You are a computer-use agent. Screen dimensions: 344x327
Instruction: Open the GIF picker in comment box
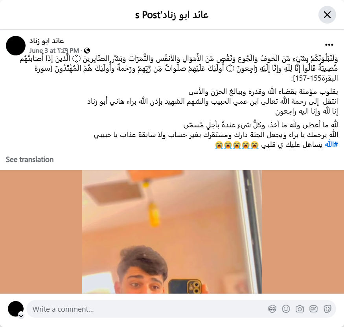(x=313, y=309)
